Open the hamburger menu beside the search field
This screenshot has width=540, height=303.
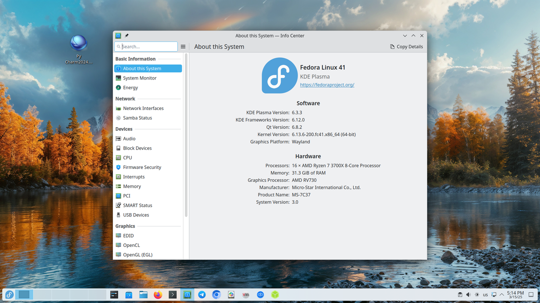(x=183, y=47)
